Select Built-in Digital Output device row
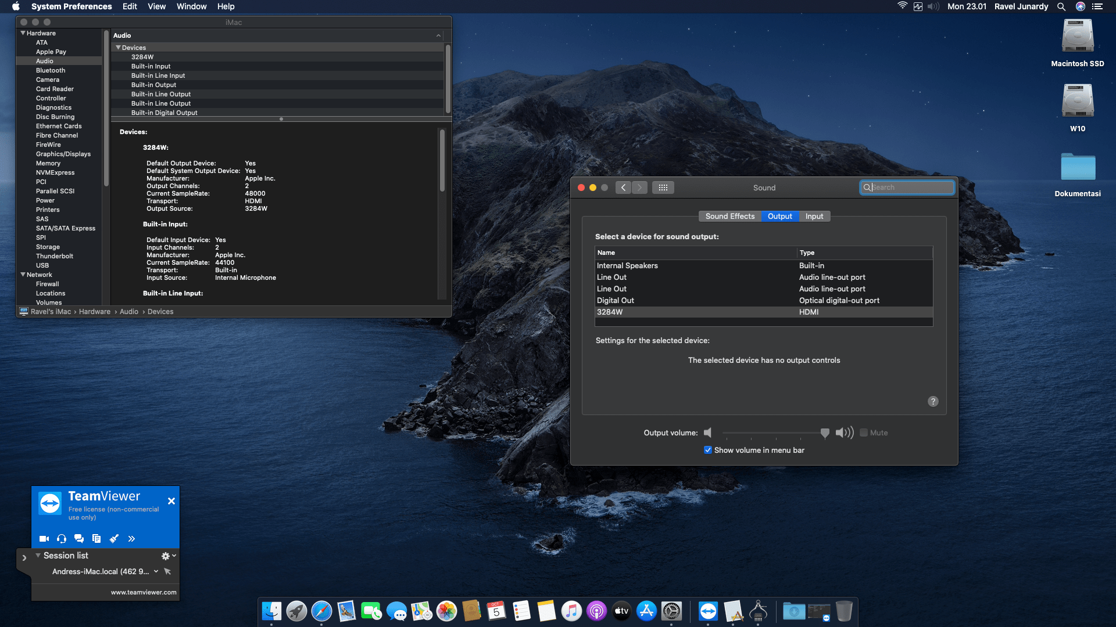The image size is (1116, 627). [277, 113]
